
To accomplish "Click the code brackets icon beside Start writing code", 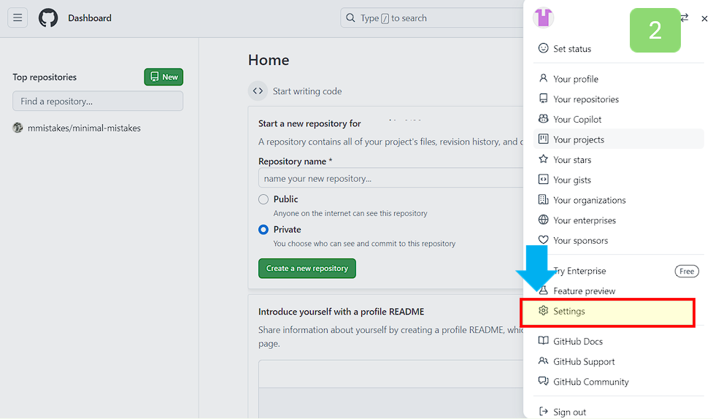I will pos(258,91).
